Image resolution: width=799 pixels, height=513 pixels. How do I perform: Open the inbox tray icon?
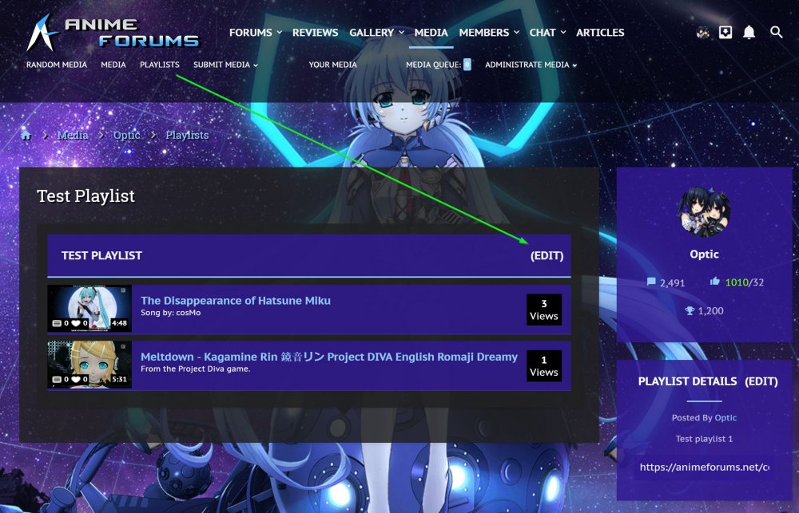(x=725, y=32)
